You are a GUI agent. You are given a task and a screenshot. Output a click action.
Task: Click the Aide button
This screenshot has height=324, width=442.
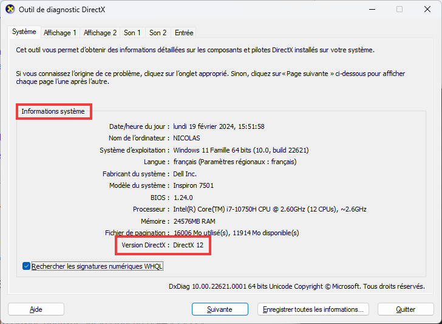click(x=36, y=309)
